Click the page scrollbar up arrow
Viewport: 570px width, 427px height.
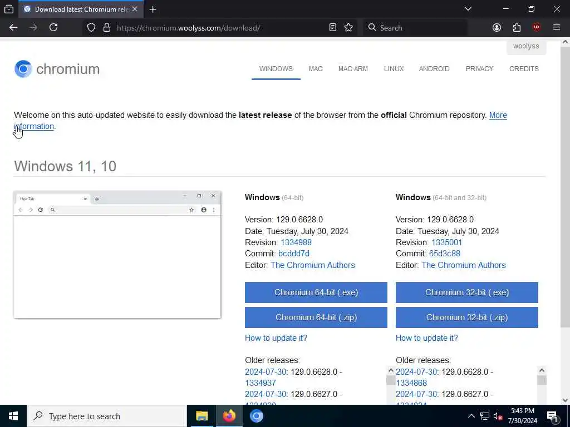click(x=565, y=42)
